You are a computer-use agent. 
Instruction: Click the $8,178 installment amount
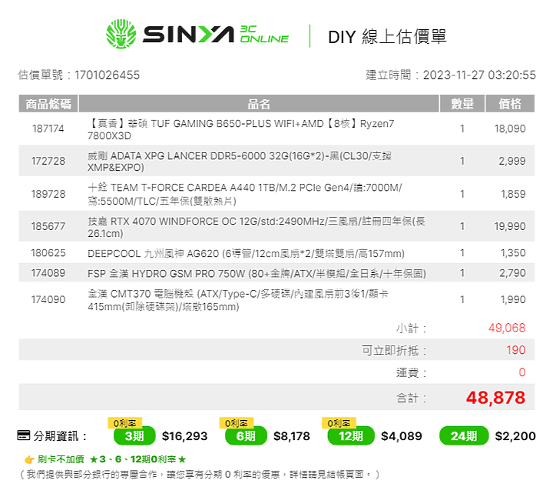coord(292,436)
